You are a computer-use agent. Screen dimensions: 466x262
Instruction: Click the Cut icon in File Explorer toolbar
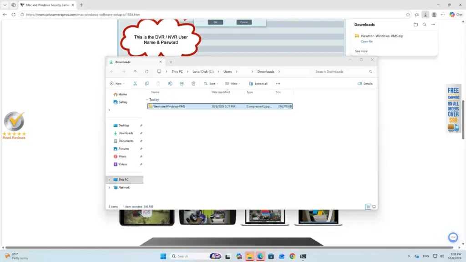coord(135,84)
